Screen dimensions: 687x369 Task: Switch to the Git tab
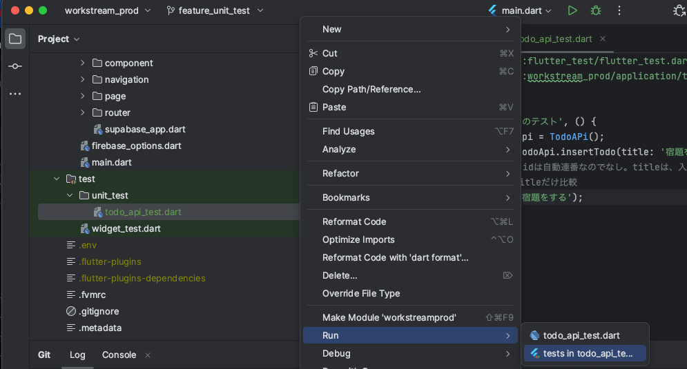[43, 355]
